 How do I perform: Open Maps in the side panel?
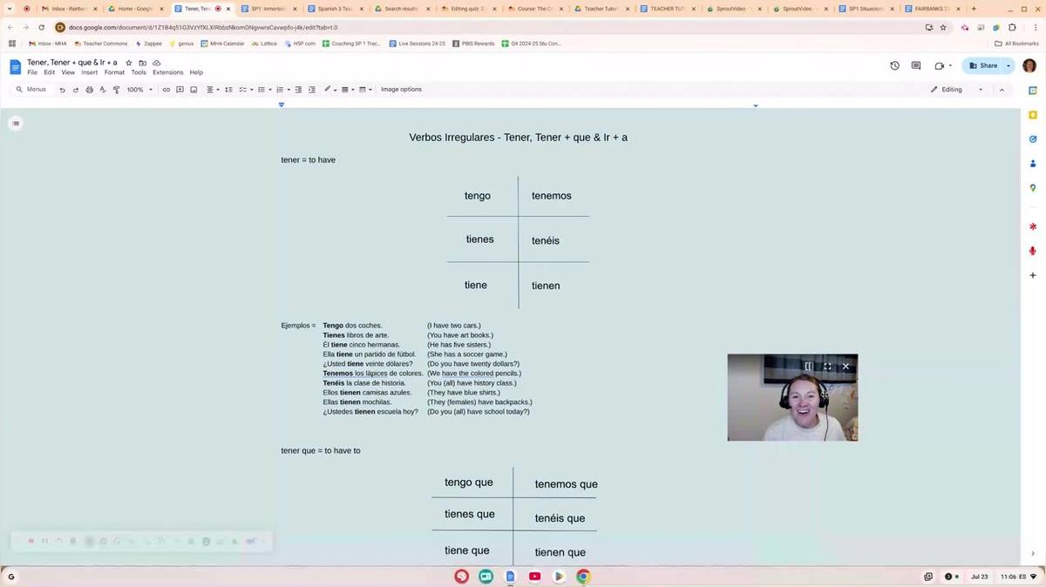1033,188
